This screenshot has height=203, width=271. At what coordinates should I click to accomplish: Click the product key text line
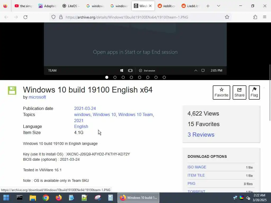point(76,154)
